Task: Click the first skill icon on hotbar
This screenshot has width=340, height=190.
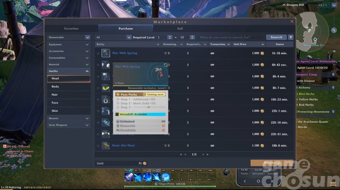Action: coord(129,177)
